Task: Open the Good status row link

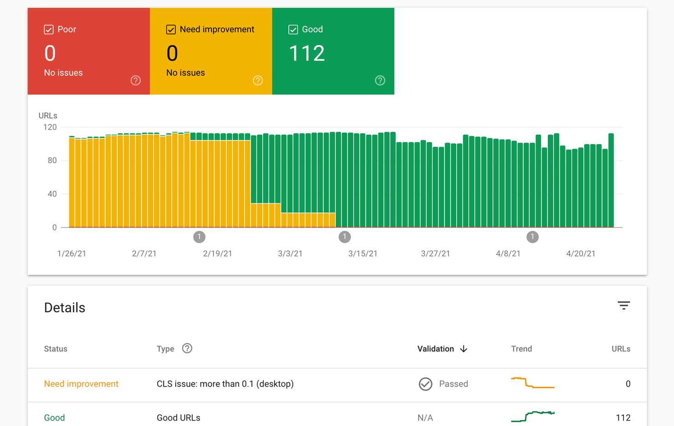Action: click(x=54, y=417)
